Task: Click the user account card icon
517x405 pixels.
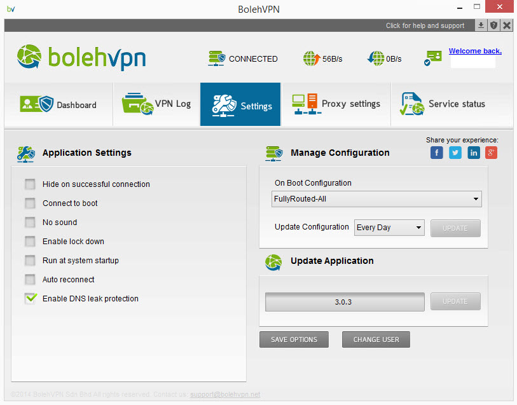Action: click(x=433, y=58)
